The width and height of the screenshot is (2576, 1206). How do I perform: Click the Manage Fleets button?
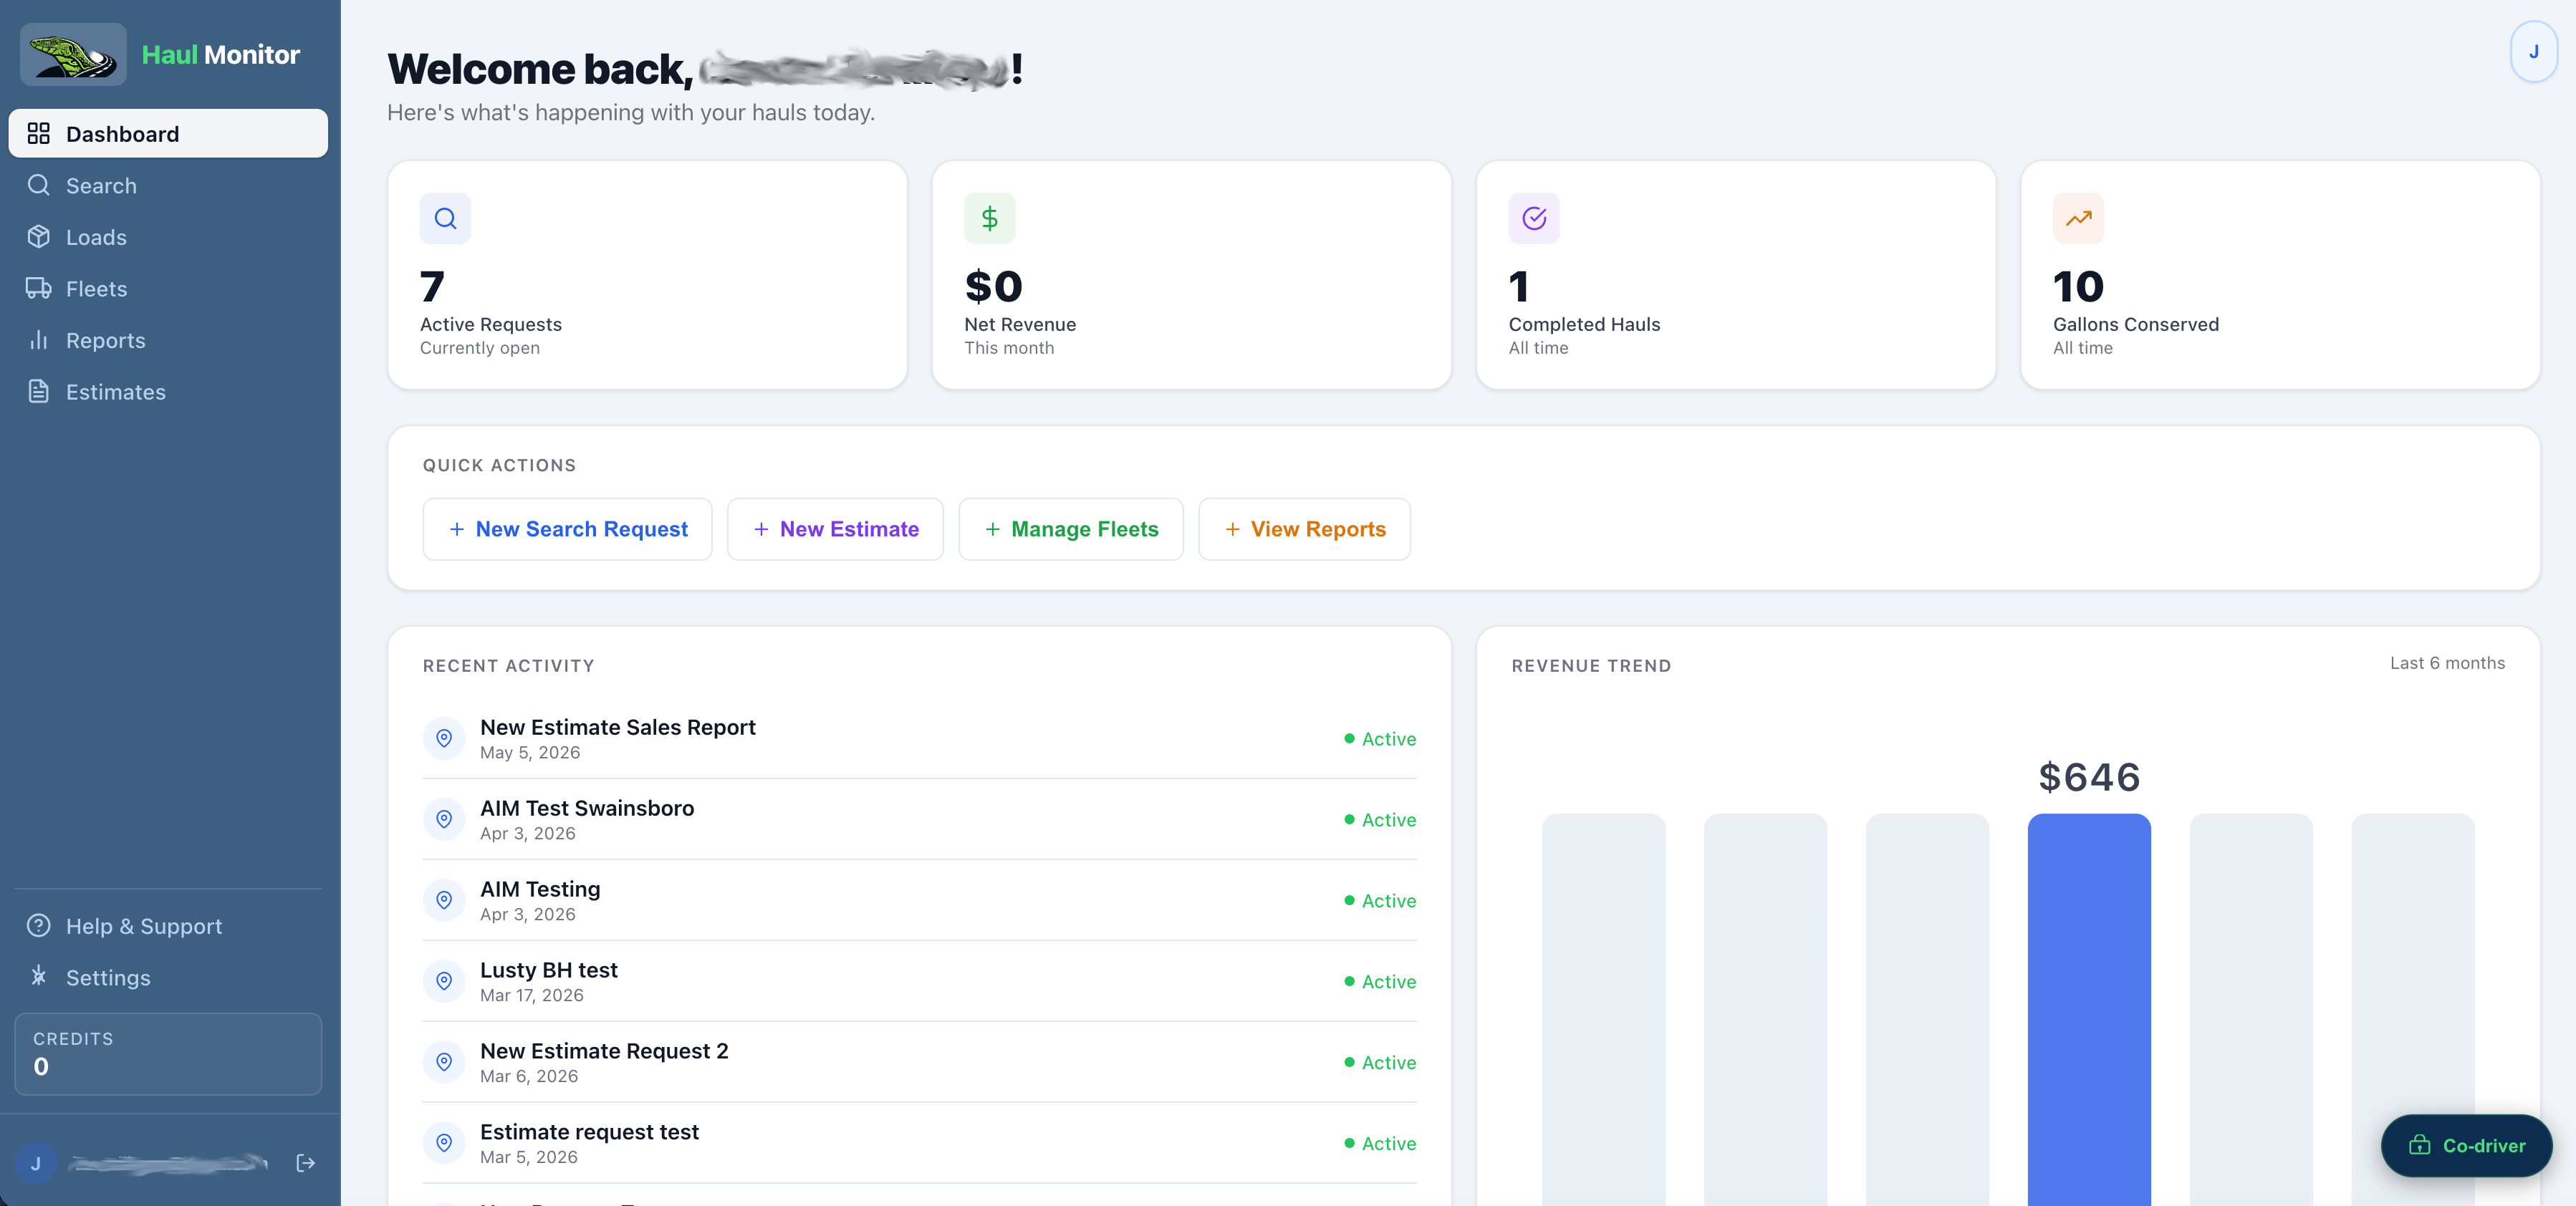1071,529
